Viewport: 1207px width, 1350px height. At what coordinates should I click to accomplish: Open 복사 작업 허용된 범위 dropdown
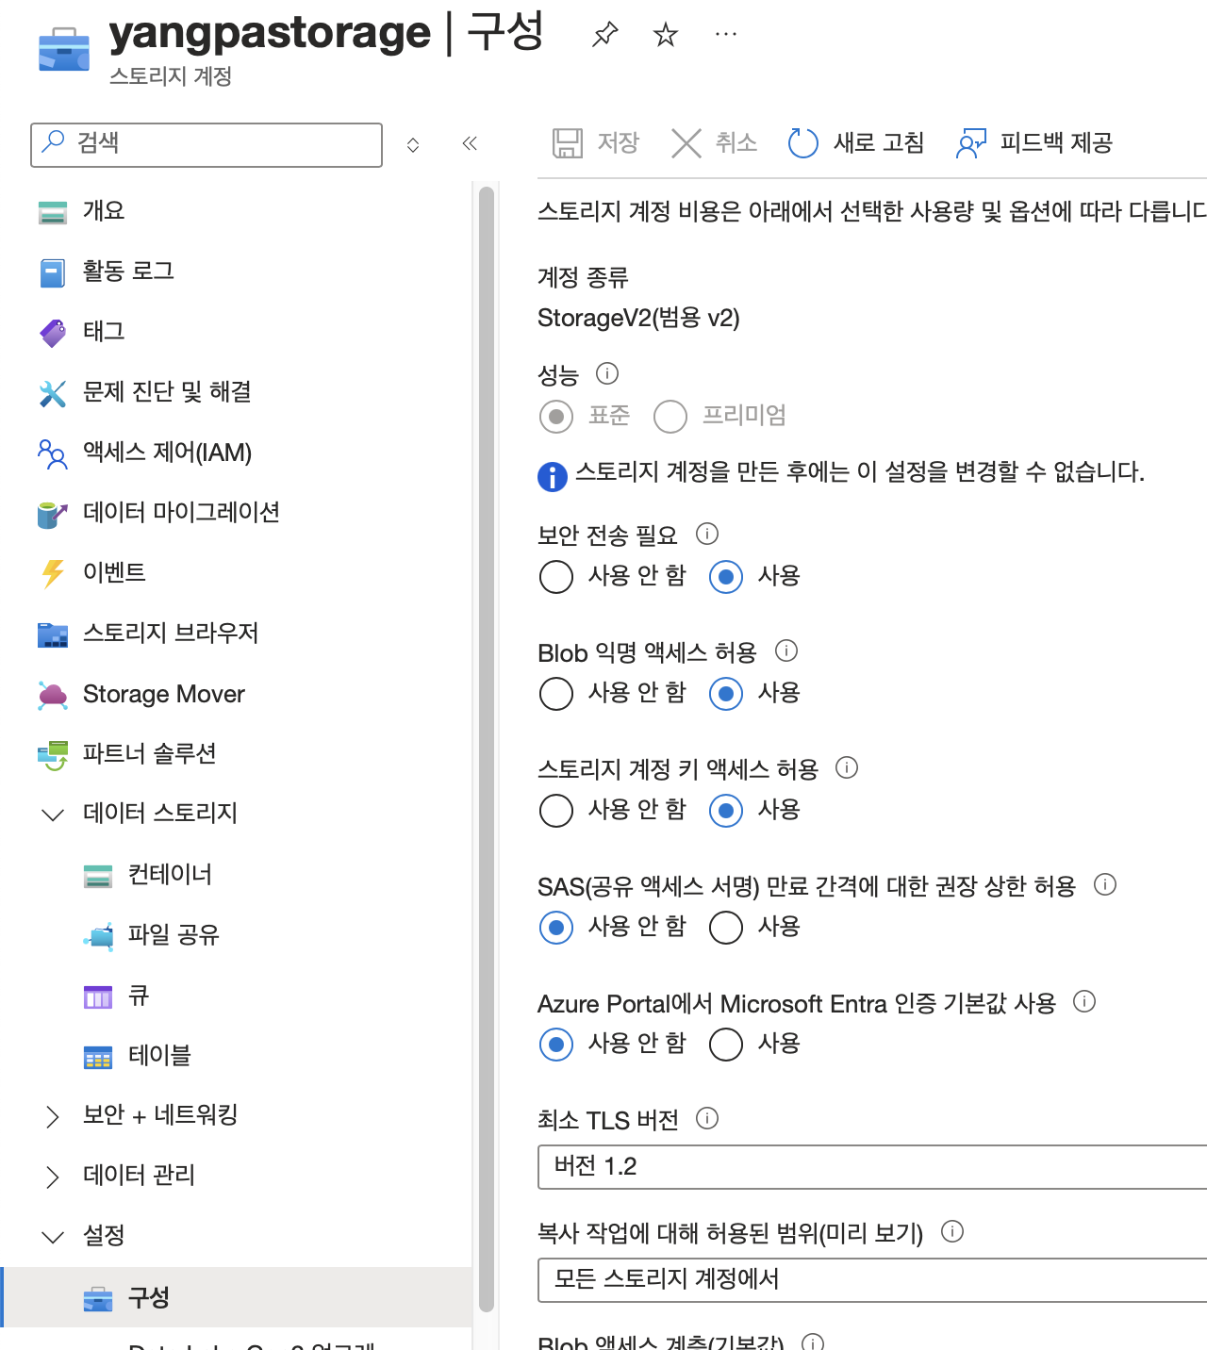pyautogui.click(x=872, y=1279)
